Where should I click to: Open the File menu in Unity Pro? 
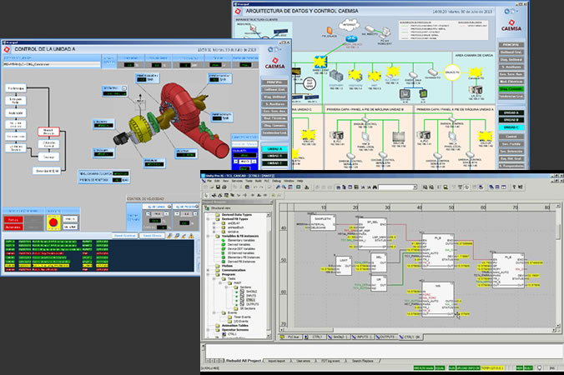[209, 181]
